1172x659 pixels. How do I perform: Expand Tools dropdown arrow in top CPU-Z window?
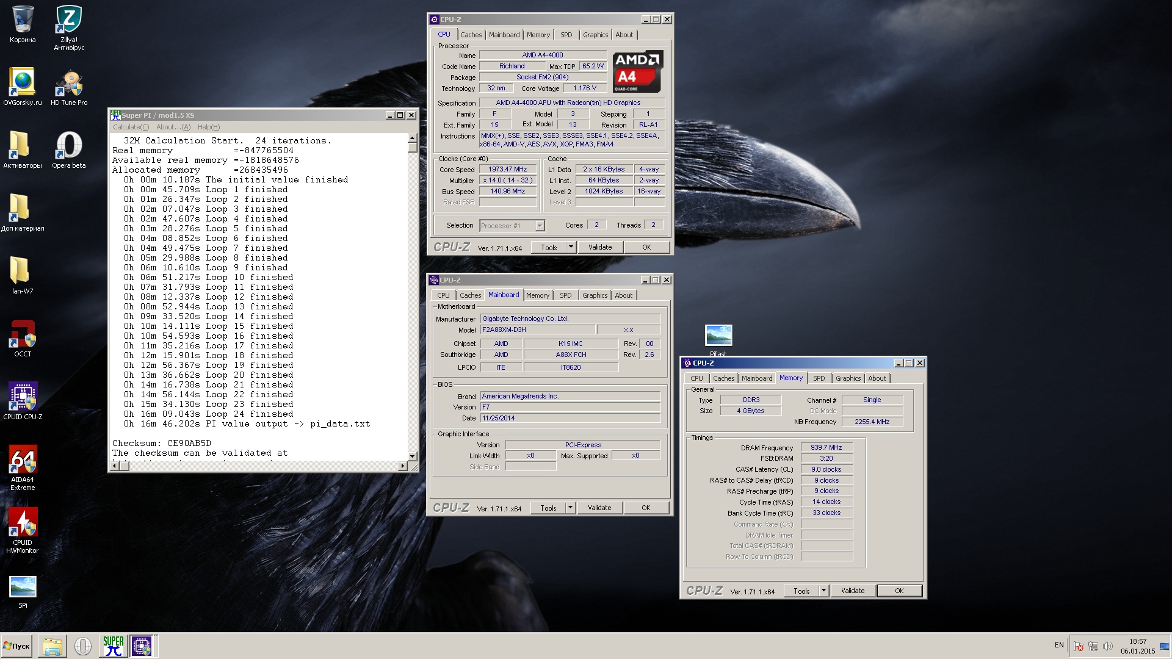571,247
